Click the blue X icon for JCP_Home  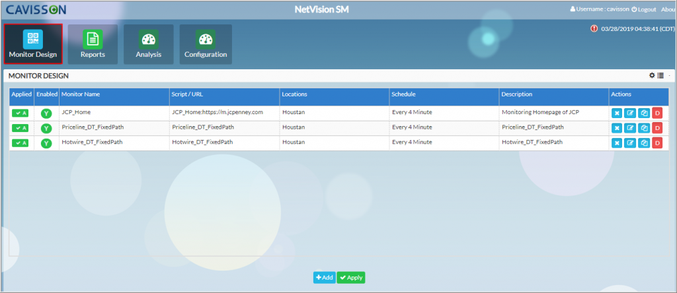[x=617, y=113]
